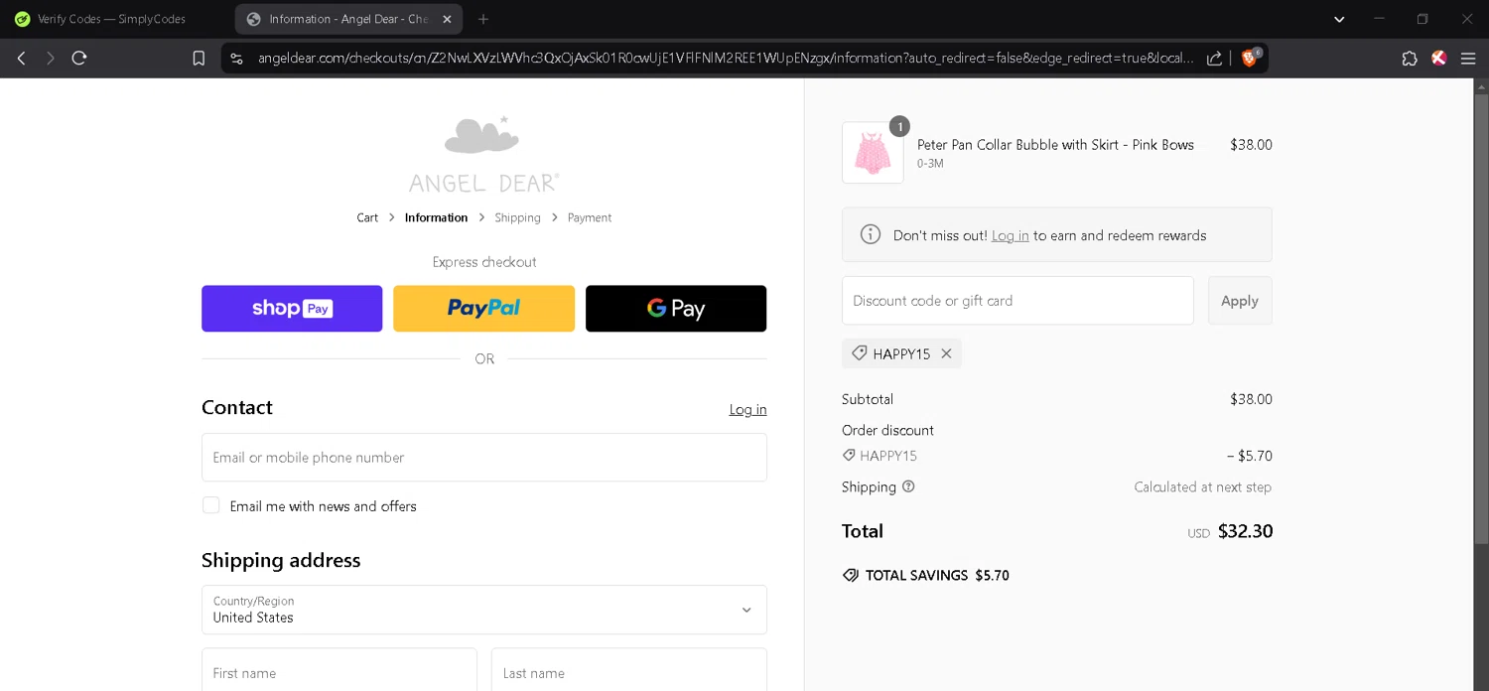Click Shipping help question icon
The height and width of the screenshot is (691, 1489).
tap(908, 486)
